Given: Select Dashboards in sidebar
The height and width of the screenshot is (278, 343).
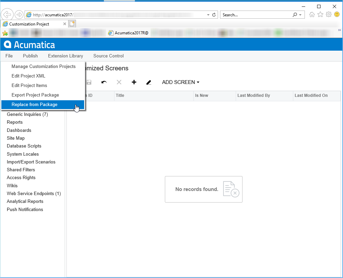Looking at the screenshot, I should pyautogui.click(x=19, y=130).
